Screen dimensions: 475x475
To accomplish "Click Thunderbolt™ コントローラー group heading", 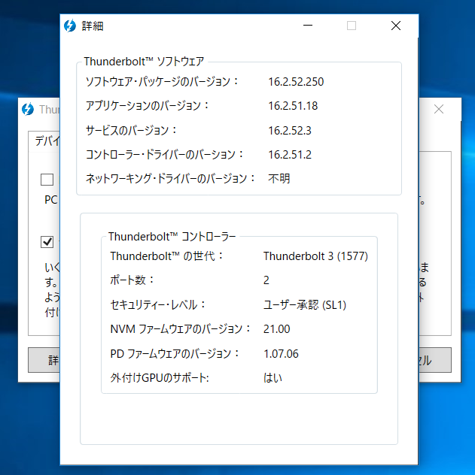I will pyautogui.click(x=172, y=237).
